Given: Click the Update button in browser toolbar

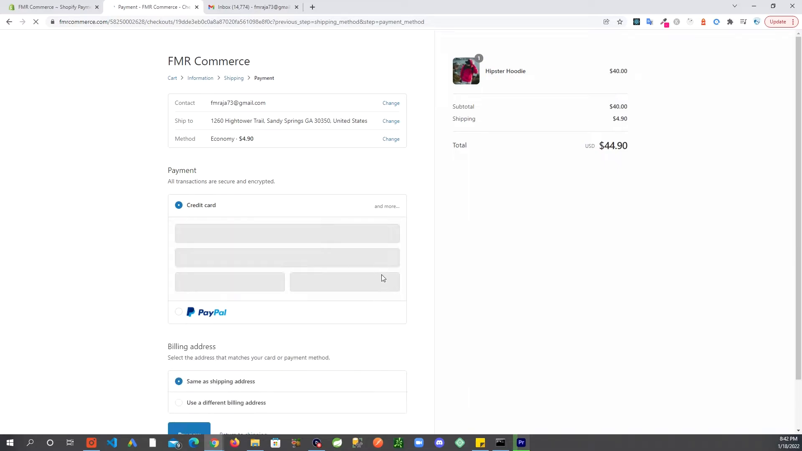Looking at the screenshot, I should click(x=780, y=21).
